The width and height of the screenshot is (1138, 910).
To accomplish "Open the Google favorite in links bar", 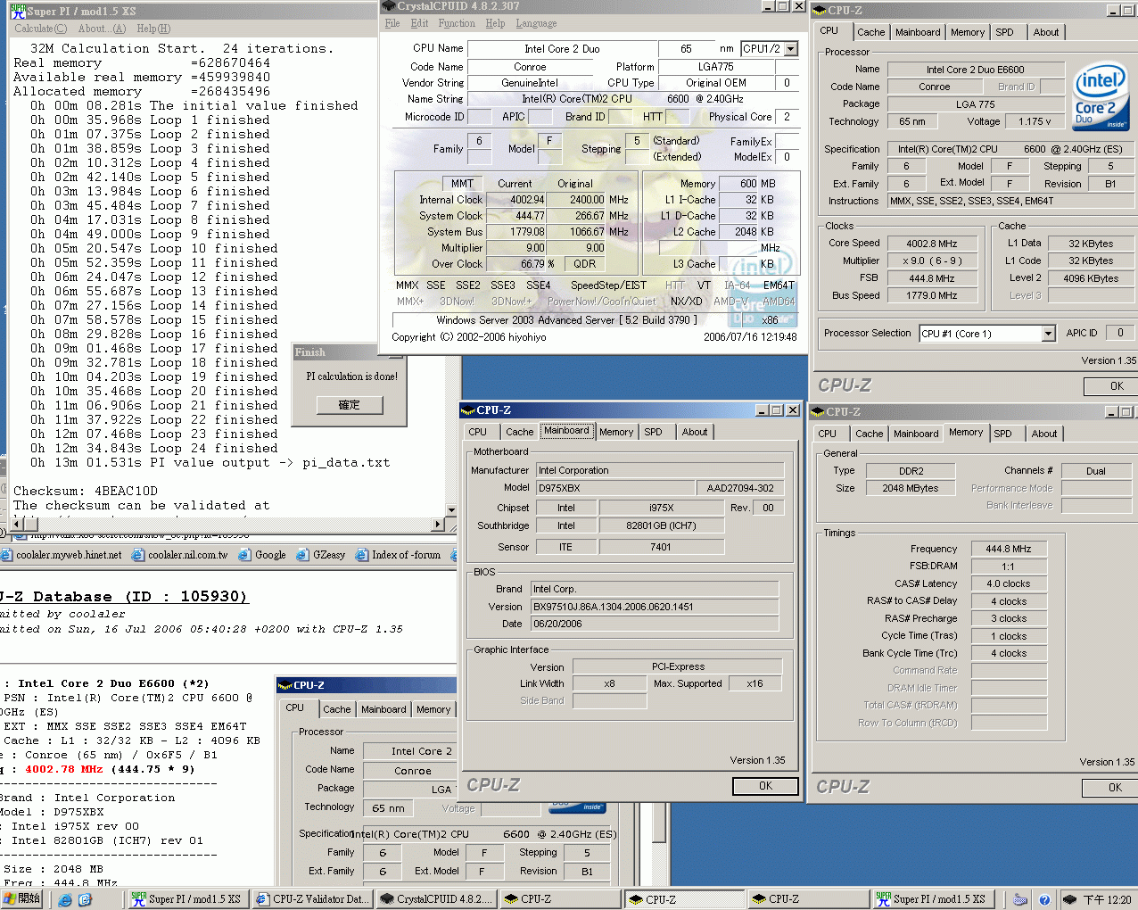I will 262,555.
